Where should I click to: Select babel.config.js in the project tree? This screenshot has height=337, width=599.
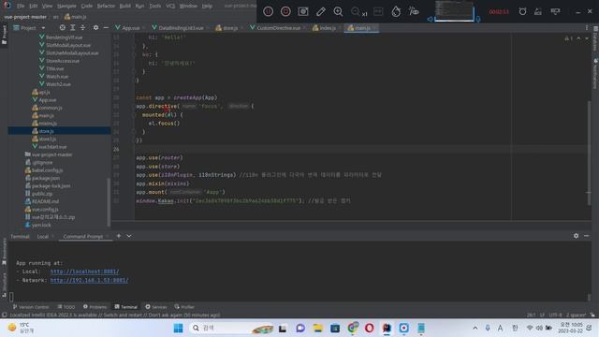coord(47,170)
